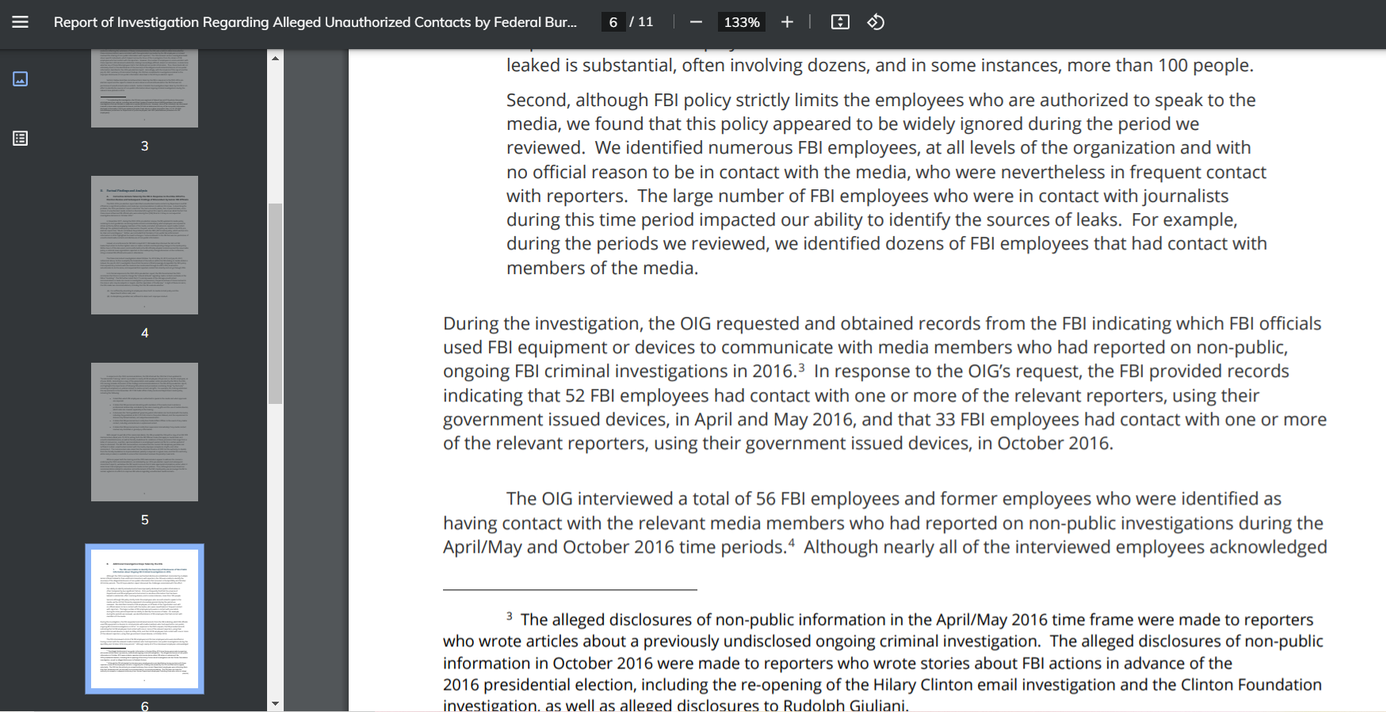Click the line starting 'The OIG interviewed a total'
The image size is (1386, 712).
[x=894, y=499]
